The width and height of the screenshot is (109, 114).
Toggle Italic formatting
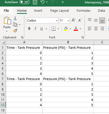[35, 28]
